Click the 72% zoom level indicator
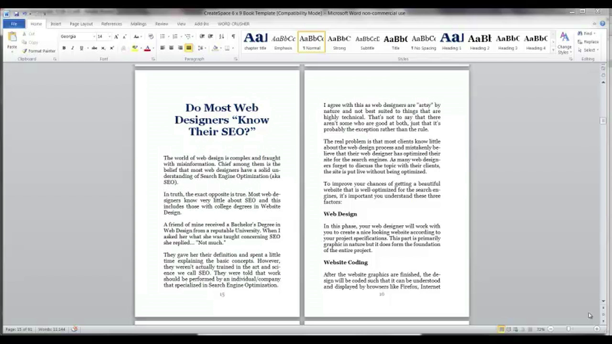This screenshot has height=344, width=612. pyautogui.click(x=540, y=329)
